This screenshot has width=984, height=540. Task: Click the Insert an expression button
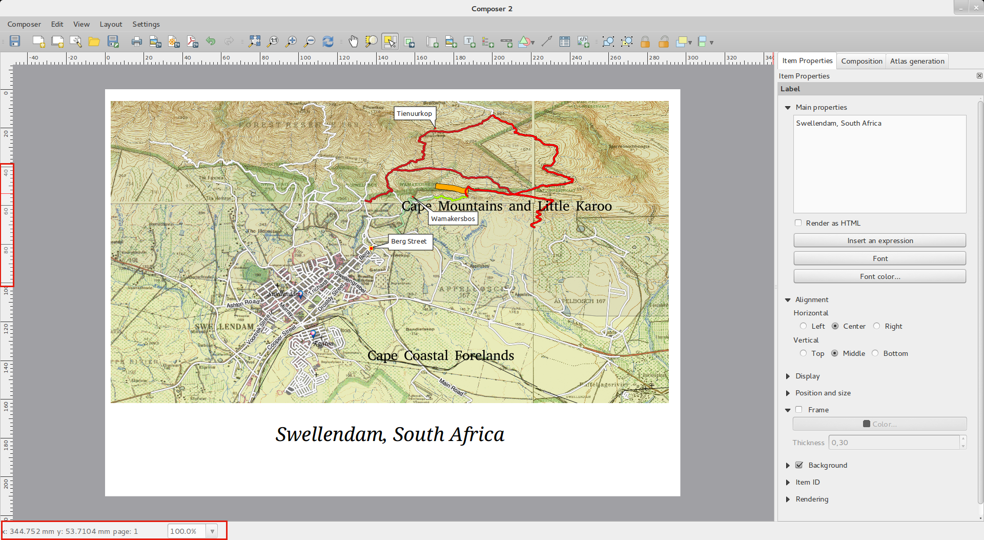pyautogui.click(x=879, y=241)
